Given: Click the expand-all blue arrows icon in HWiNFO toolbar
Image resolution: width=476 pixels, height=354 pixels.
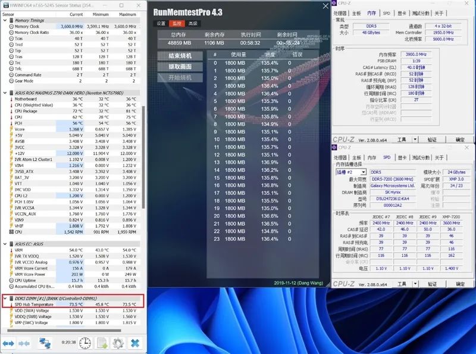Looking at the screenshot, I should [8, 343].
